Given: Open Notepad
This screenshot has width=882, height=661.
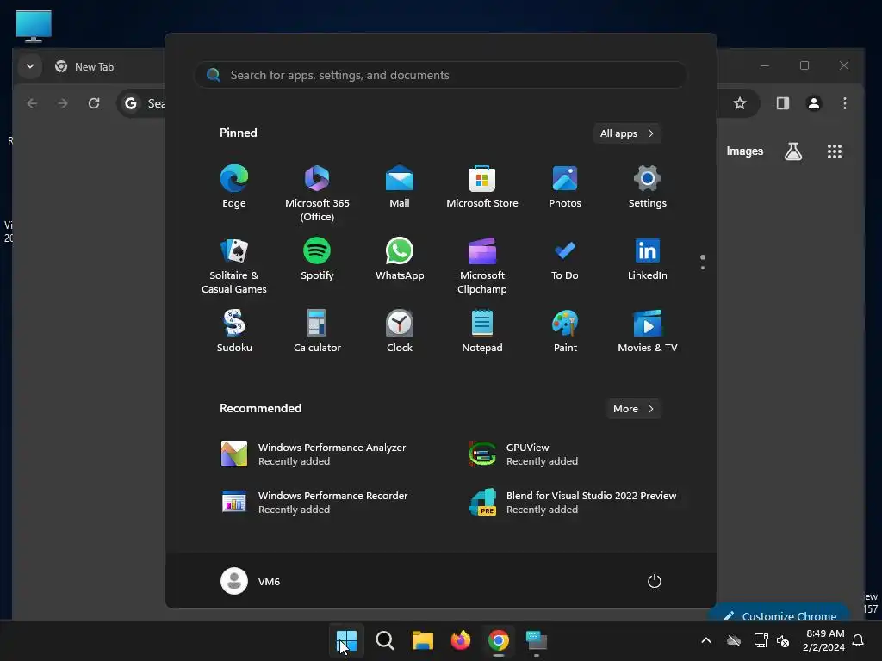Looking at the screenshot, I should (482, 331).
